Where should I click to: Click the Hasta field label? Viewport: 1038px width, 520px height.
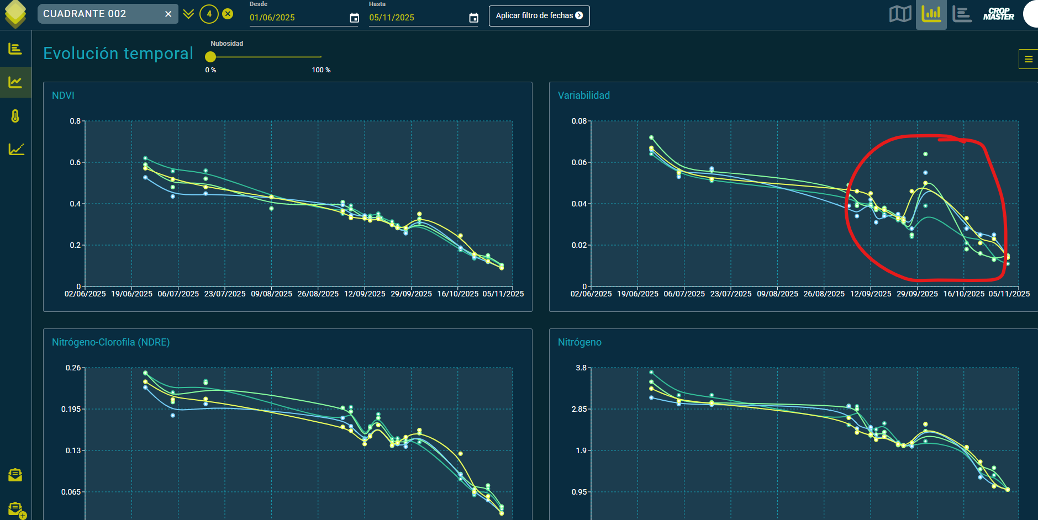pos(377,4)
